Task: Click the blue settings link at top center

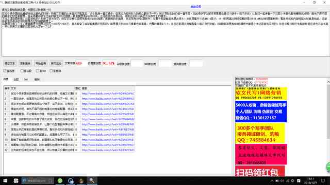Action: point(196,7)
